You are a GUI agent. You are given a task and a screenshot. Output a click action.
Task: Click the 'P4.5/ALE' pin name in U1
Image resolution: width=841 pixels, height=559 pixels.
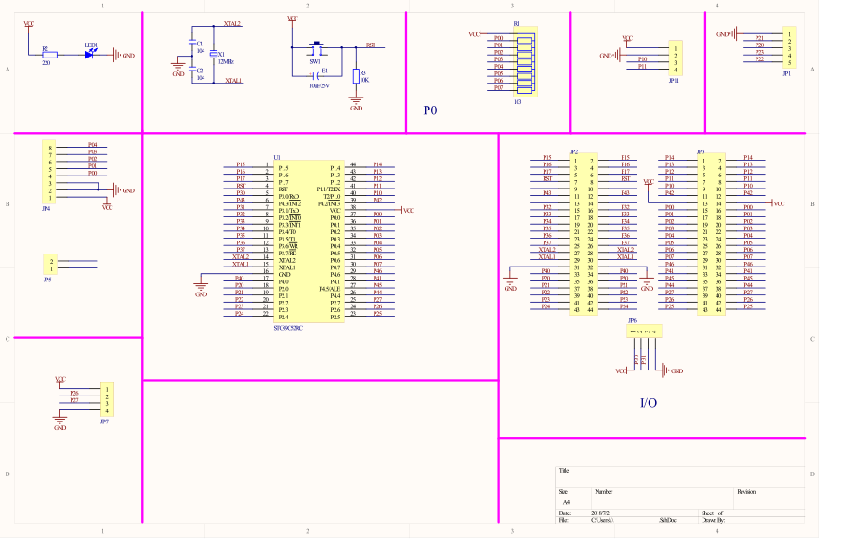tap(329, 289)
